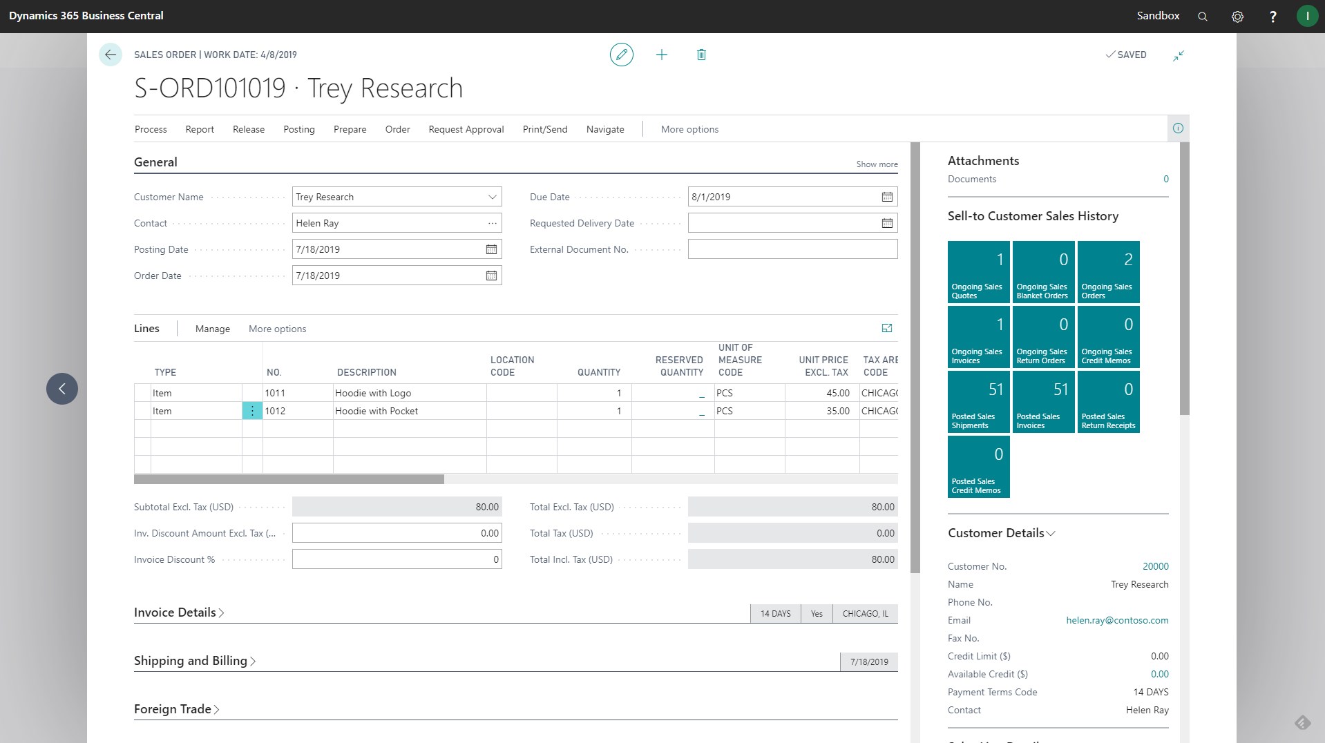Click Inv. Discount Amount Excl. Tax field
Image resolution: width=1325 pixels, height=743 pixels.
coord(397,533)
